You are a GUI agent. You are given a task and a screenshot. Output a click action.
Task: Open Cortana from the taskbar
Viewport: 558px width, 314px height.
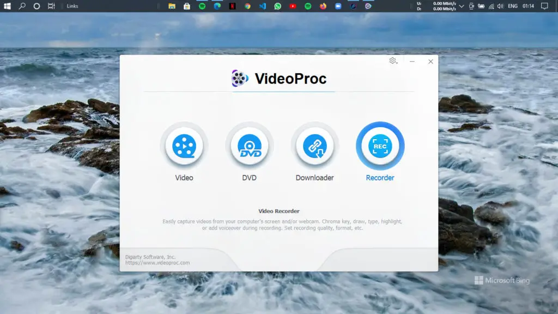click(x=37, y=6)
